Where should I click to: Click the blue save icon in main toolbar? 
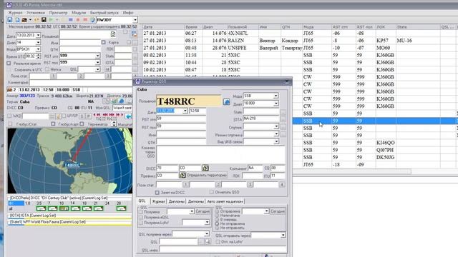(x=9, y=20)
